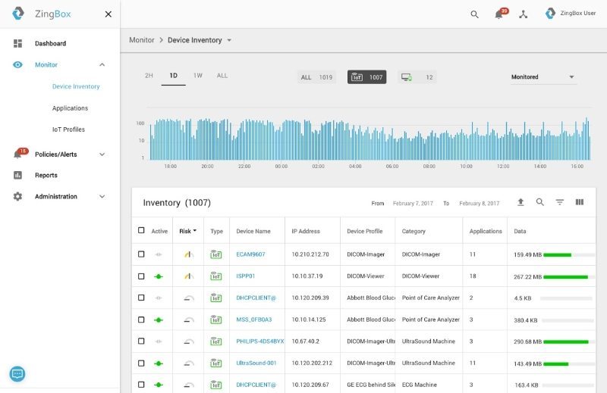Click inactive status icon for ECAM9607
The image size is (607, 393).
tap(159, 254)
